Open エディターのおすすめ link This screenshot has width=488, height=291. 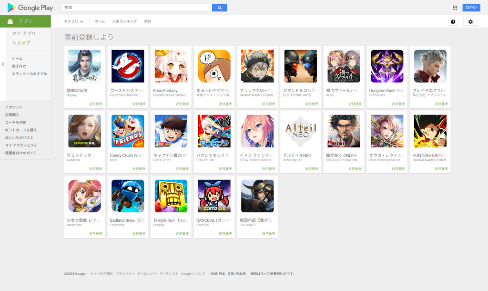pyautogui.click(x=30, y=74)
